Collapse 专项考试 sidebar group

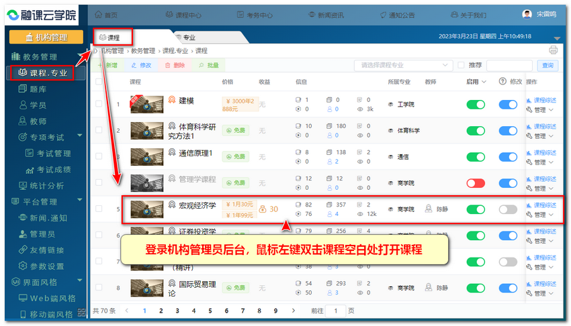80,135
